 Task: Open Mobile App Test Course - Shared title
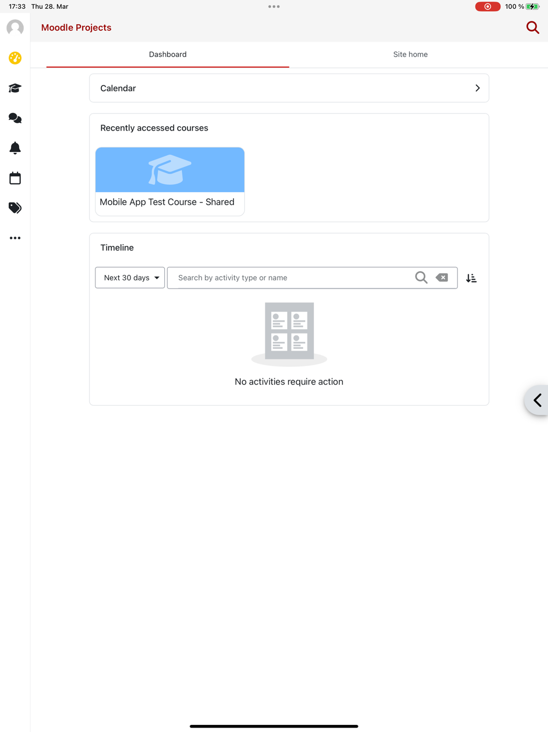(167, 202)
